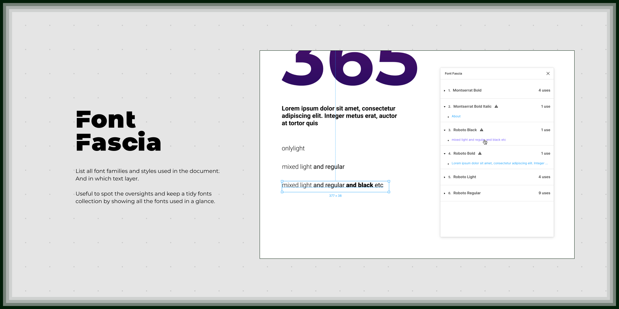Screen dimensions: 619x309
Task: Close the Font Fascia panel
Action: 548,74
